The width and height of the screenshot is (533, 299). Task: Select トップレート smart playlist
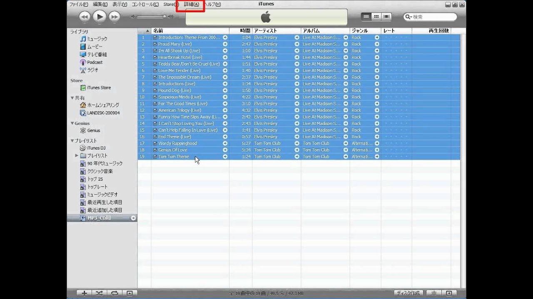pyautogui.click(x=94, y=187)
